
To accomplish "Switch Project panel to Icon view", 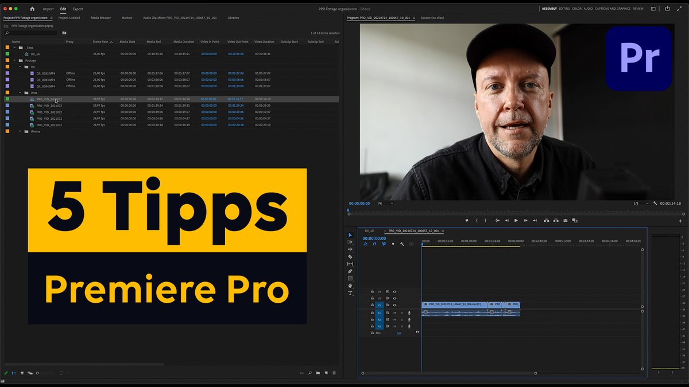I will (x=22, y=373).
